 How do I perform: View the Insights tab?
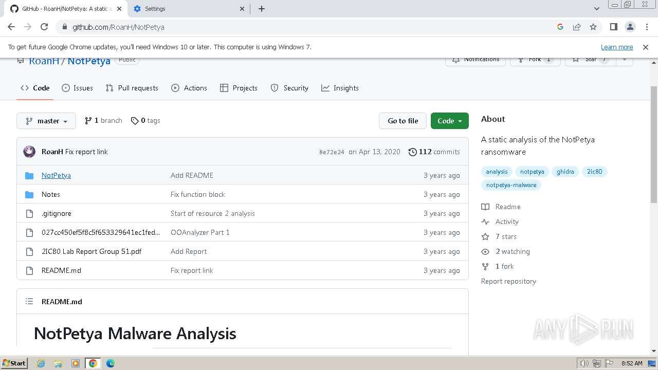[340, 88]
